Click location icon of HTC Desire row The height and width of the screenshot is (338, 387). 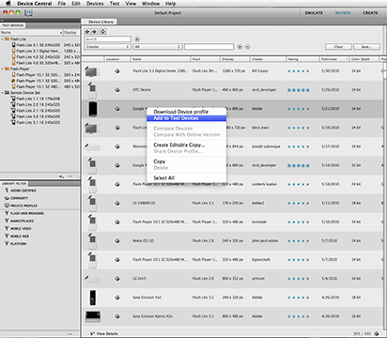click(117, 90)
